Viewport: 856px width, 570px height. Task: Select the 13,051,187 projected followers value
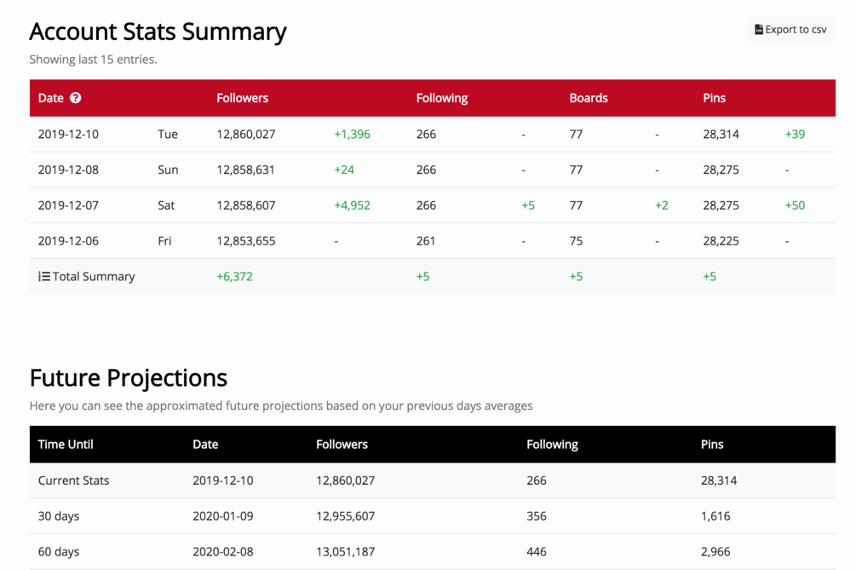point(345,552)
